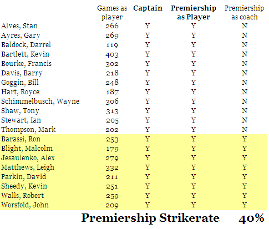Select the 'Captain' column header
This screenshot has width=269, height=229.
148,8
